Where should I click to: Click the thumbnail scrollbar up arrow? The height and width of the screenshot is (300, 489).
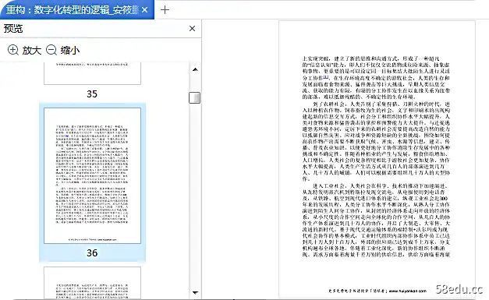(x=195, y=69)
